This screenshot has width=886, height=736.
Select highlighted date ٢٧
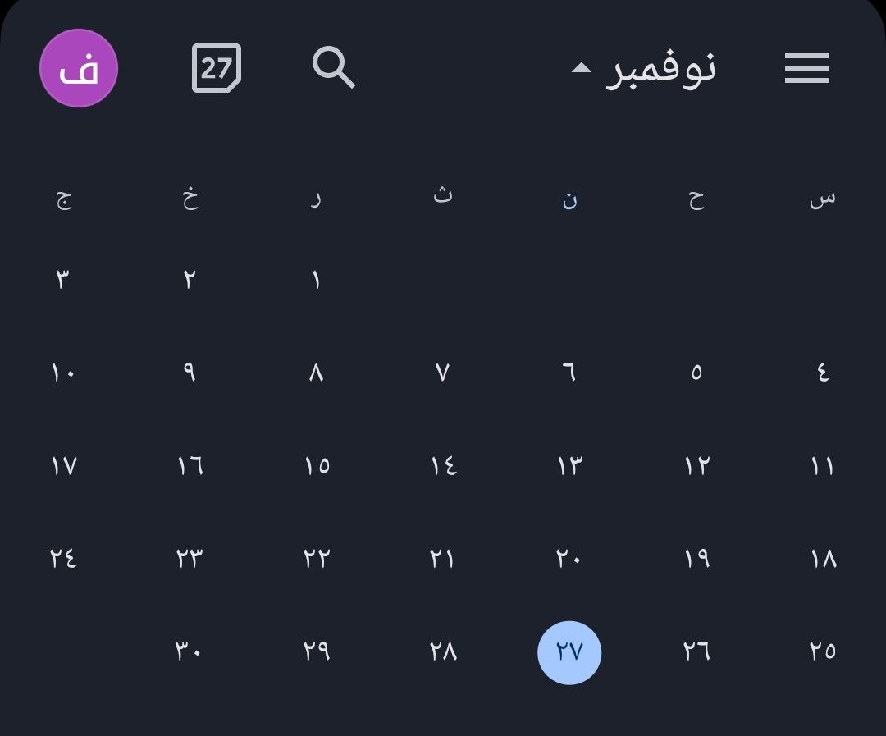pyautogui.click(x=569, y=652)
